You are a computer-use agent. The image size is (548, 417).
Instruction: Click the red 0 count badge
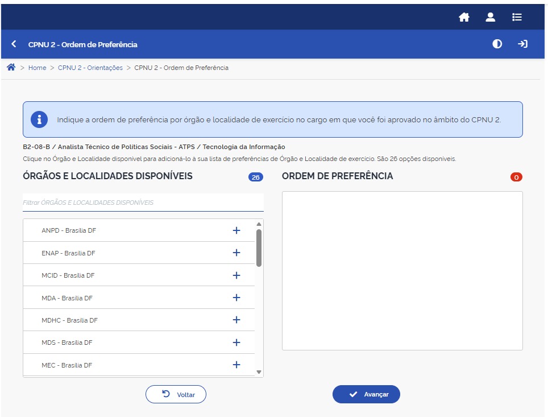pyautogui.click(x=516, y=177)
